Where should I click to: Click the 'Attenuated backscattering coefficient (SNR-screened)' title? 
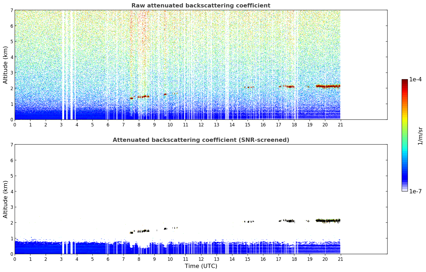(x=201, y=140)
